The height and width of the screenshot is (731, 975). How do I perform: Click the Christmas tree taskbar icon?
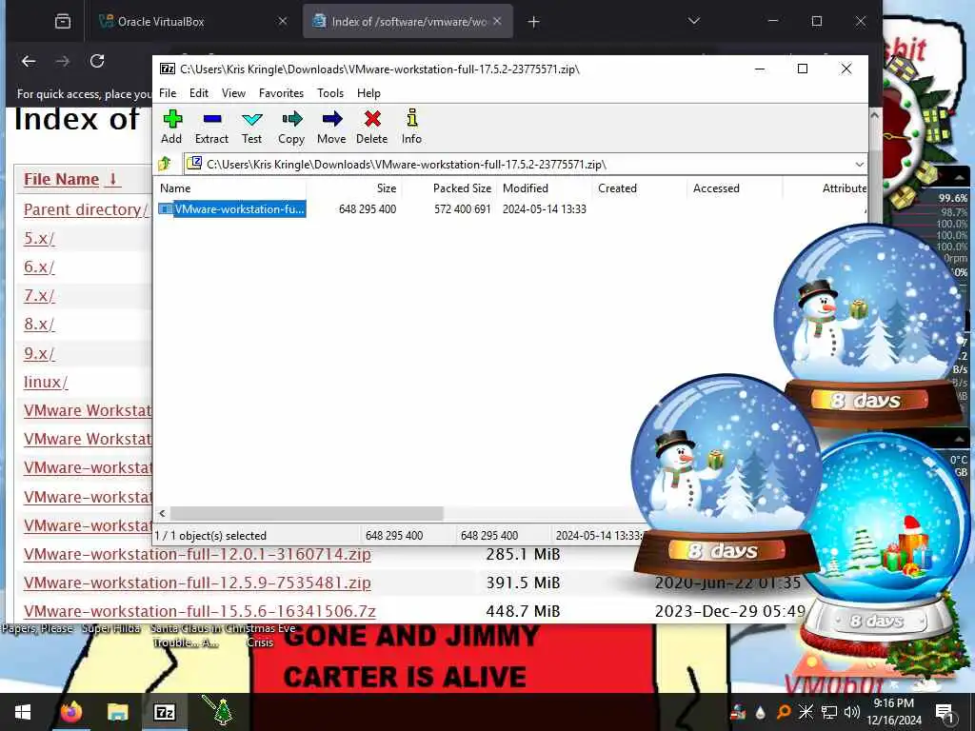218,711
